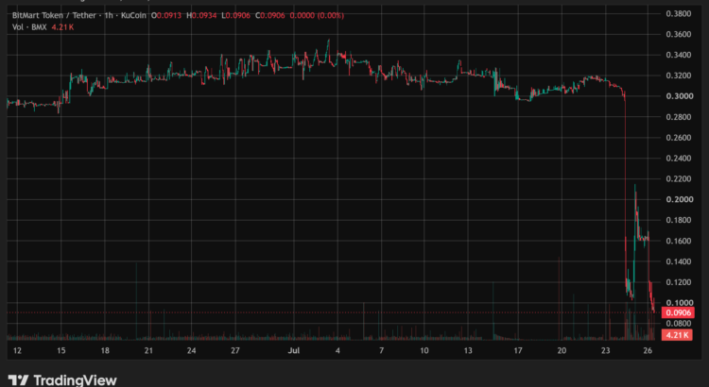
Task: Click the Vol · BMX indicator label
Action: tap(29, 27)
